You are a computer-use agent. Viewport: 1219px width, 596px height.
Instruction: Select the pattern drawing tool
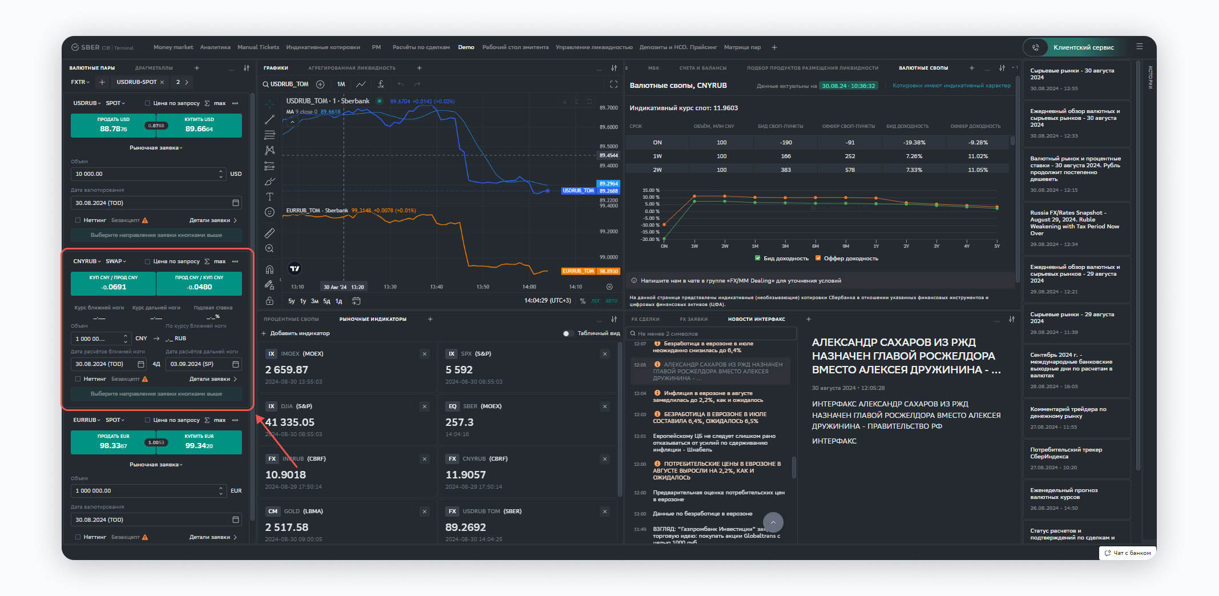point(270,150)
